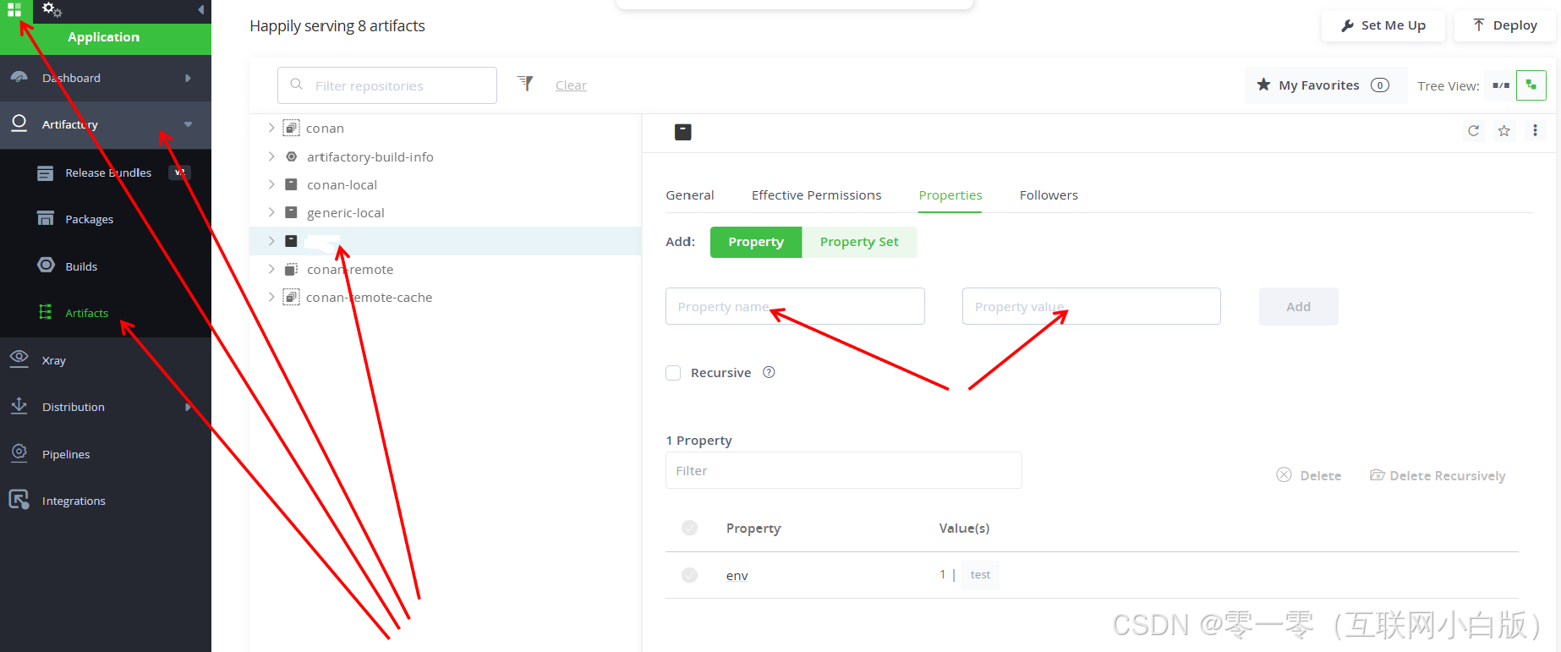
Task: Expand the conan-remote node
Action: (x=271, y=269)
